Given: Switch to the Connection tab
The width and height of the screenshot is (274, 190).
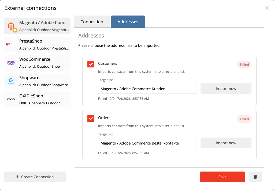Looking at the screenshot, I should [x=92, y=22].
